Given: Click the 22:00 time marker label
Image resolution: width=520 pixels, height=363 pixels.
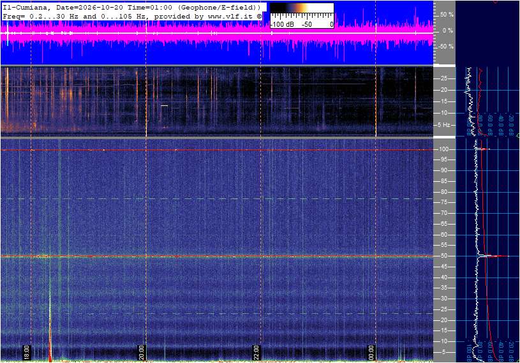Looking at the screenshot, I should point(256,352).
